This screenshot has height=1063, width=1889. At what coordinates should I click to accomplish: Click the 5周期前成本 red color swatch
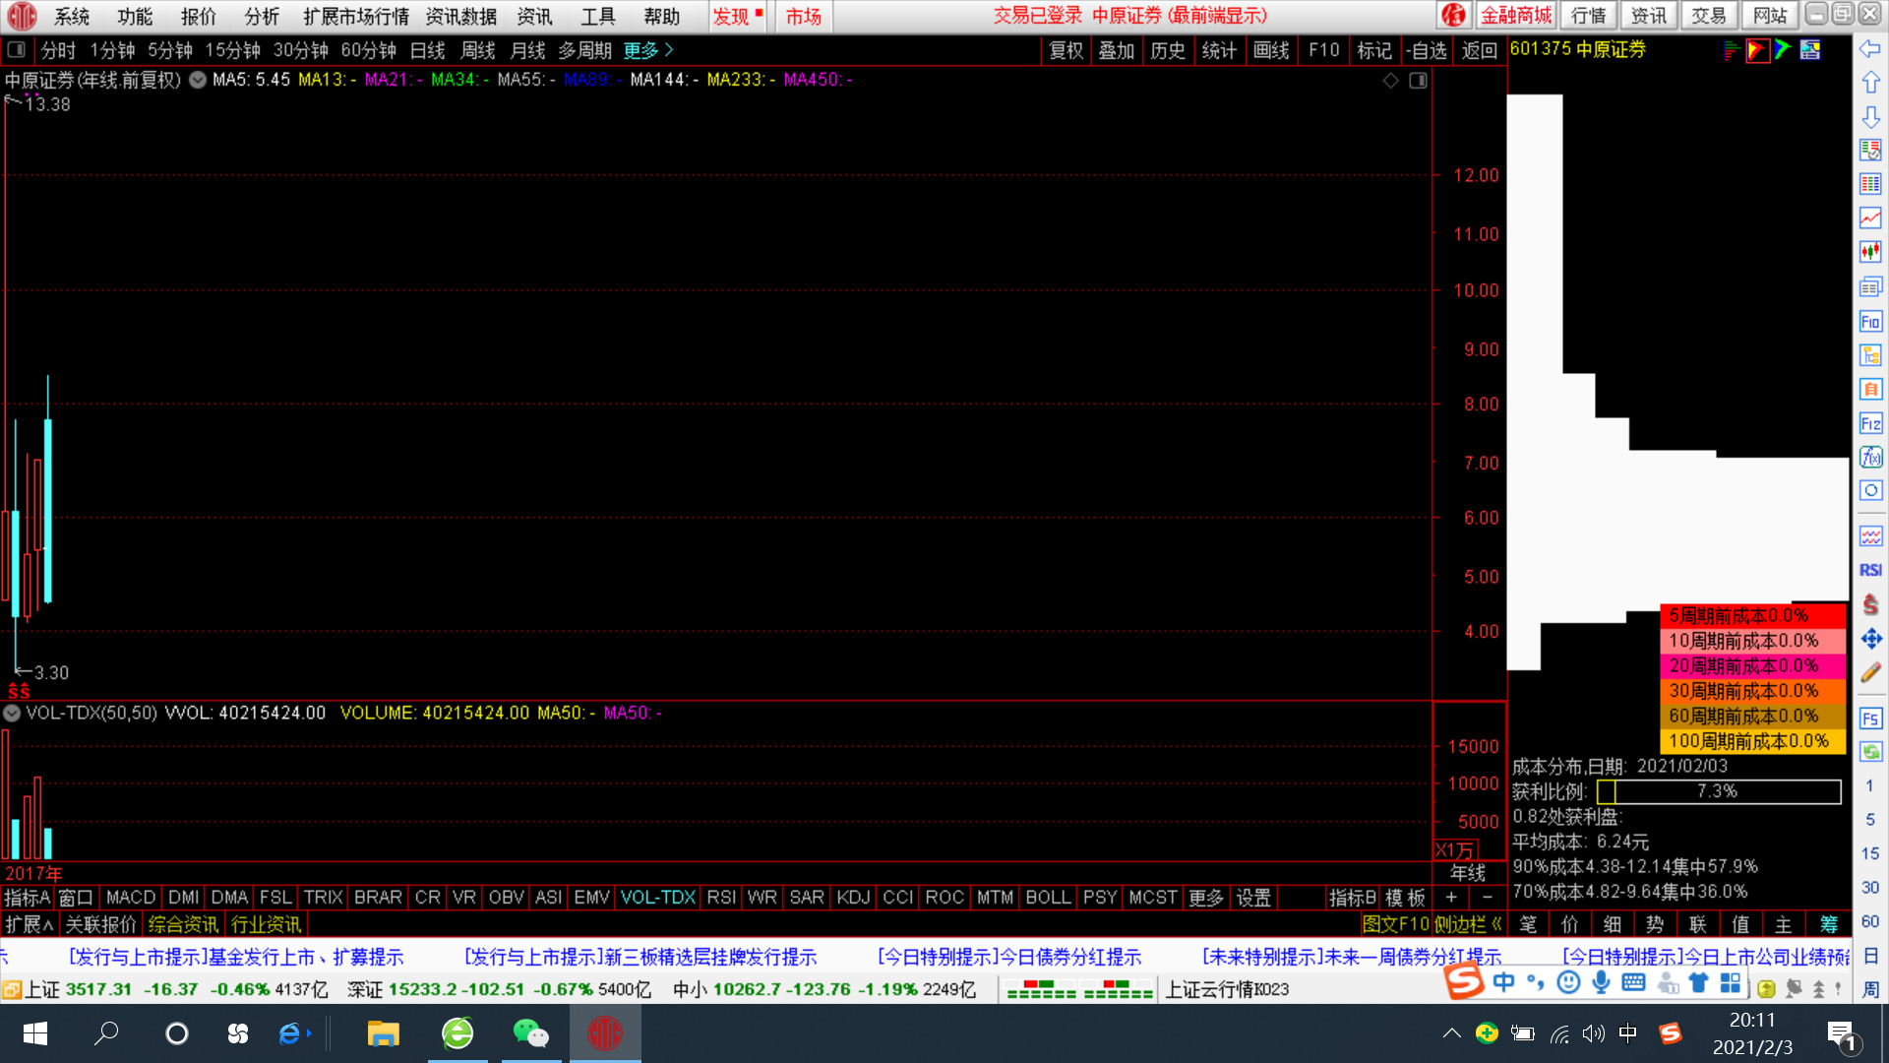pos(1751,616)
